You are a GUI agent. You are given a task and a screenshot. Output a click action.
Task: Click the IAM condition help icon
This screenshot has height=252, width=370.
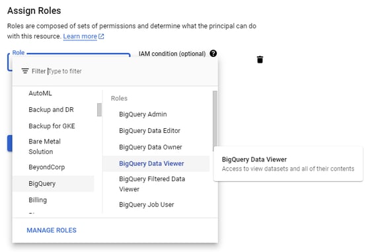[213, 54]
